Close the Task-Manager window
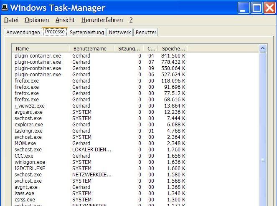This screenshot has height=206, width=277. point(269,8)
